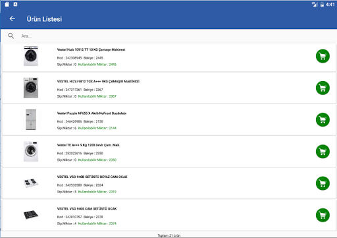The image size is (337, 238).
Task: Open Vestel Puzzle refrigerator thumbnail
Action: pos(31,119)
